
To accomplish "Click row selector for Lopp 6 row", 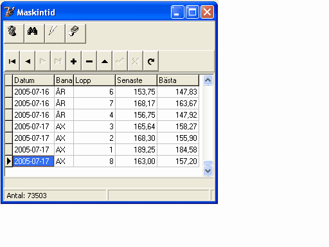I will (x=9, y=92).
